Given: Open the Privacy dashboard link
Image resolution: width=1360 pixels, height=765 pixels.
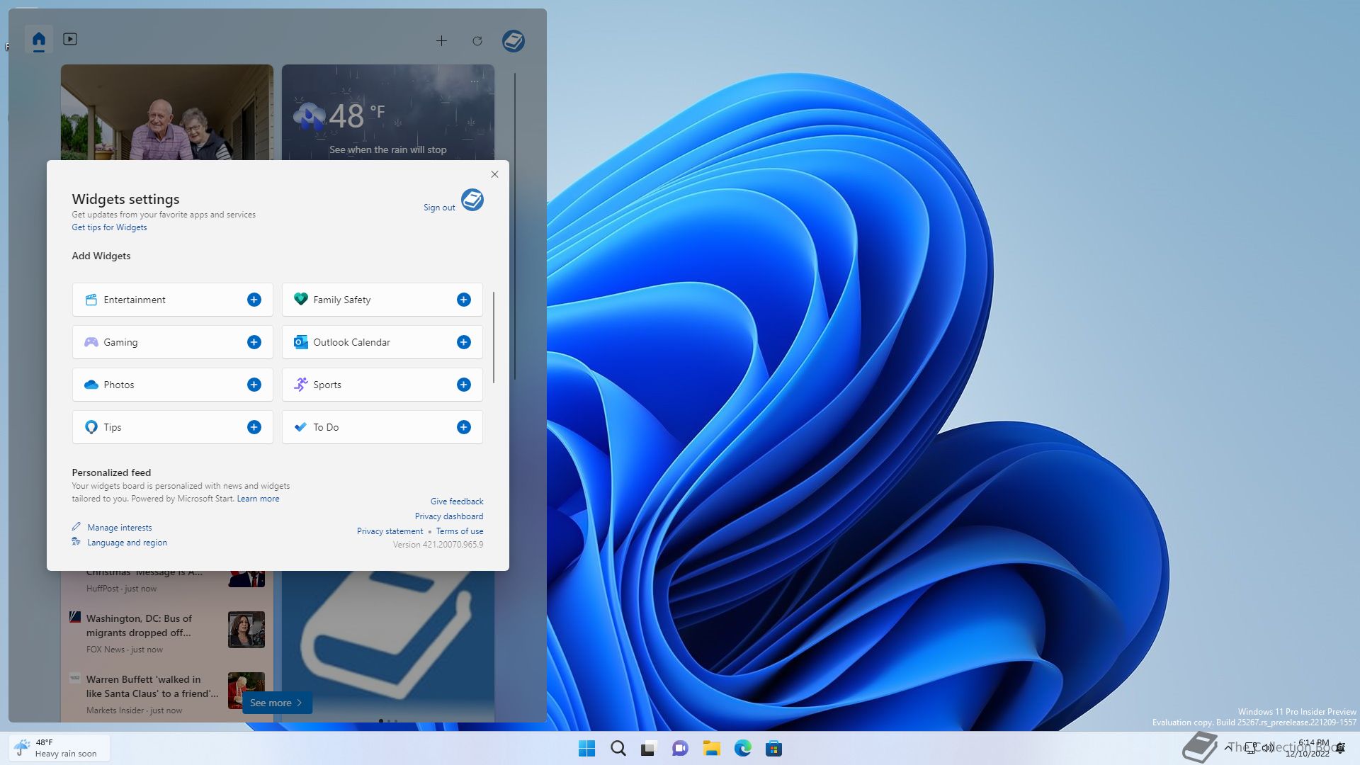Looking at the screenshot, I should click(449, 516).
